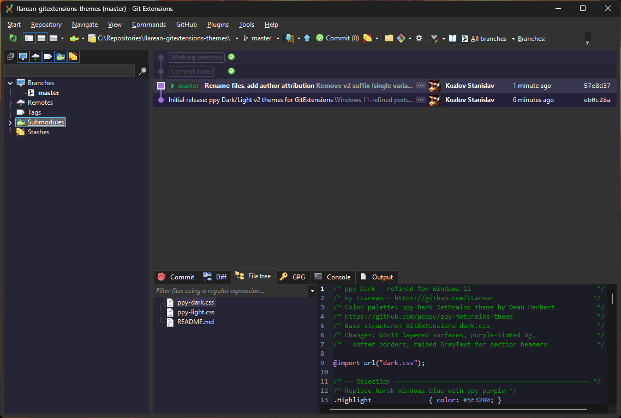Switch to the Output tab
The width and height of the screenshot is (621, 418).
(377, 277)
